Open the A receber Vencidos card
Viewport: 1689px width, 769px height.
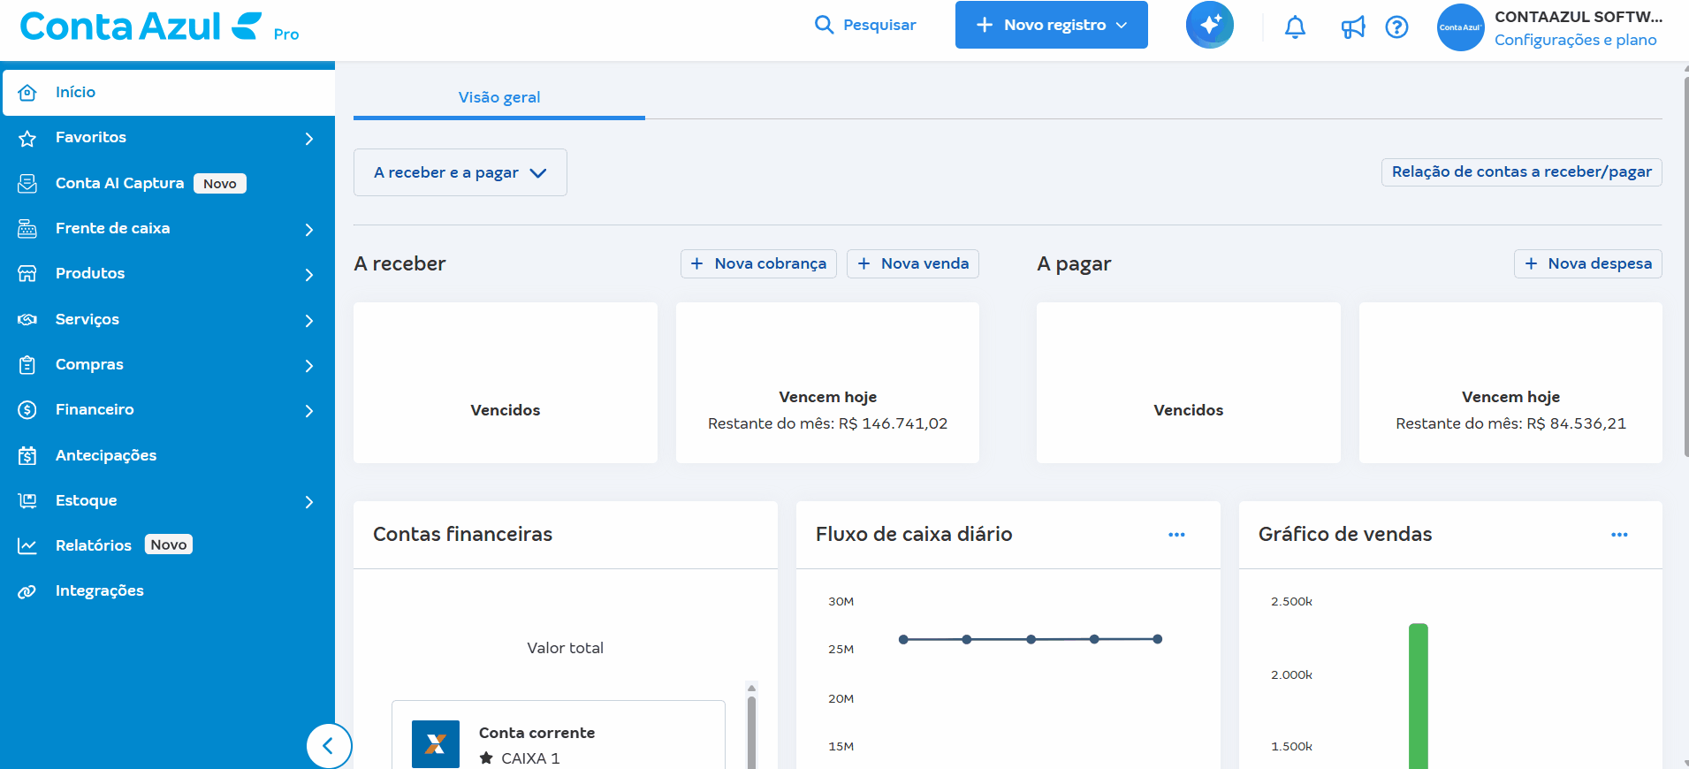pyautogui.click(x=506, y=383)
